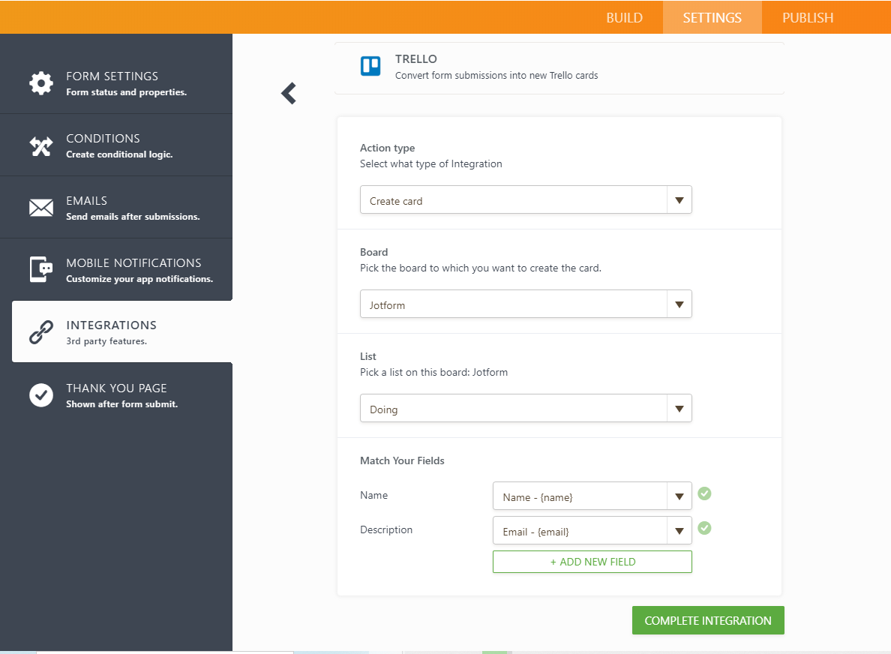This screenshot has height=654, width=891.
Task: Click the Integrations chain link icon
Action: click(x=41, y=332)
